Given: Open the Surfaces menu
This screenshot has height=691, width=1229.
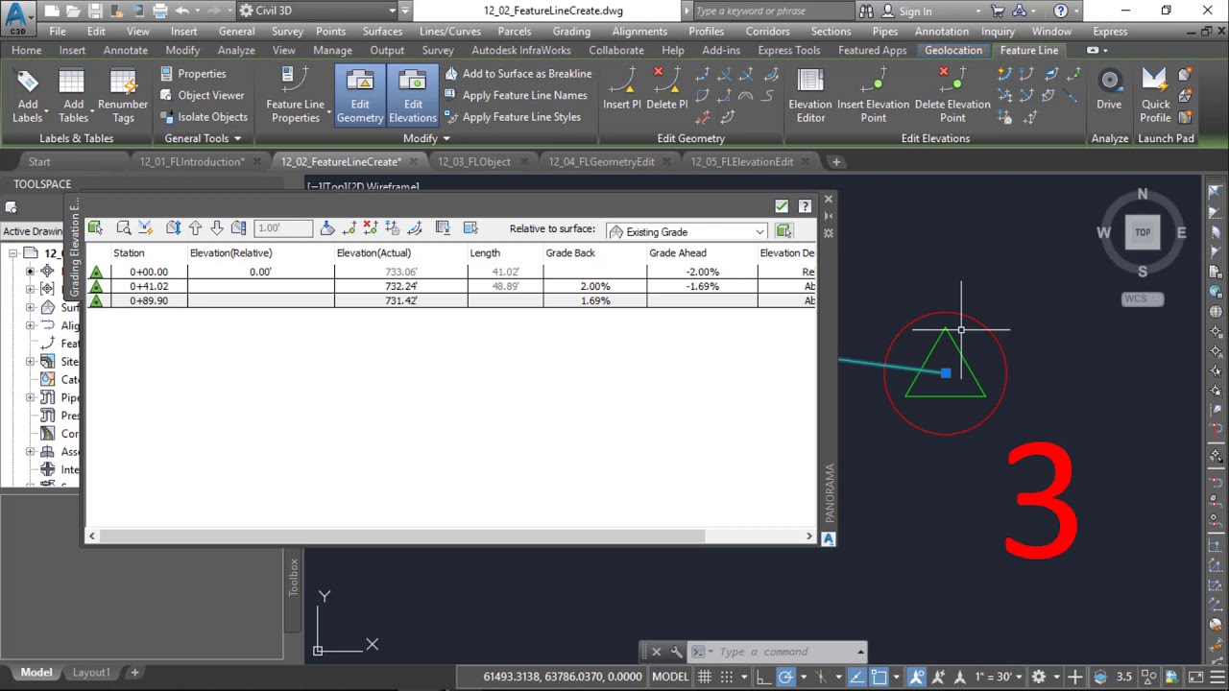Looking at the screenshot, I should 382,31.
